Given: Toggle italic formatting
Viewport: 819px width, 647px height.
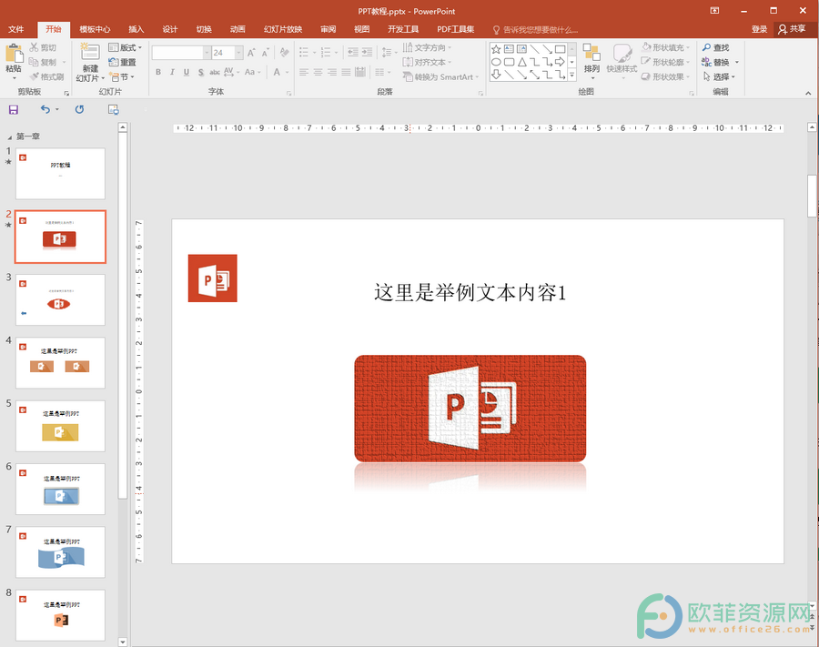Looking at the screenshot, I should pyautogui.click(x=172, y=72).
